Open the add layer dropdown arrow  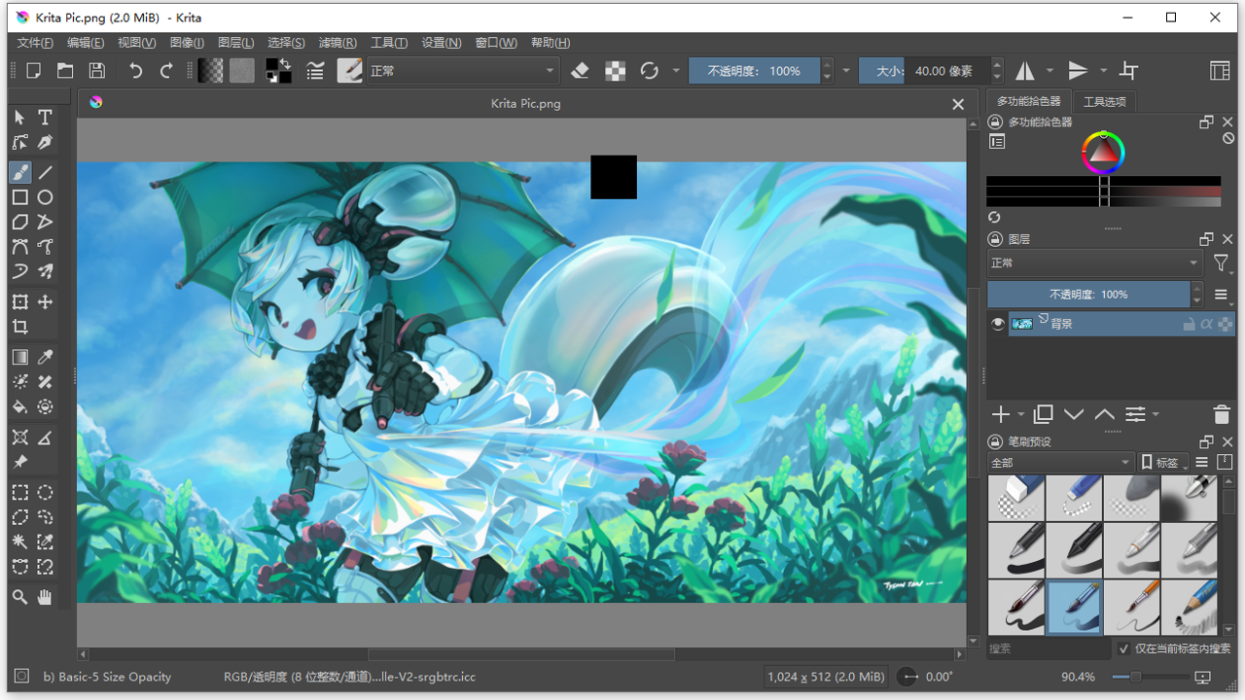click(x=1021, y=415)
